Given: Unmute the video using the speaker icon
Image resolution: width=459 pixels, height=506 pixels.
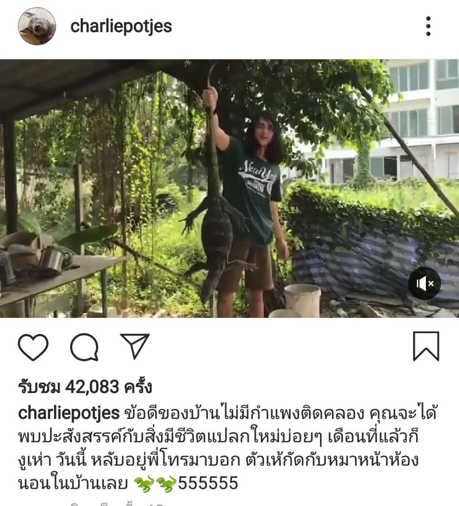Looking at the screenshot, I should tap(424, 283).
